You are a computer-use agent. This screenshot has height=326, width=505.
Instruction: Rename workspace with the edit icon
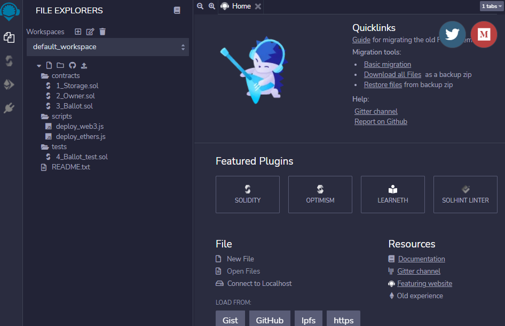pyautogui.click(x=90, y=32)
